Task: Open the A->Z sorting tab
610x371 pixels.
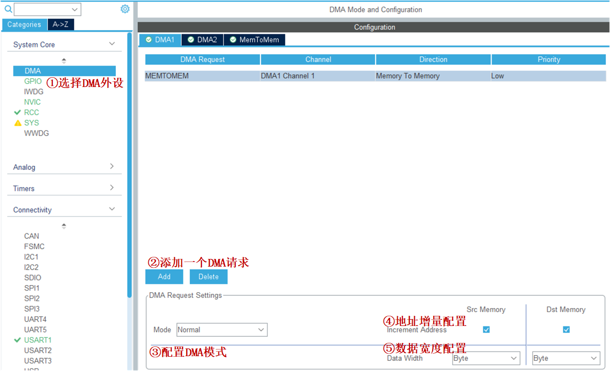Action: [x=60, y=25]
